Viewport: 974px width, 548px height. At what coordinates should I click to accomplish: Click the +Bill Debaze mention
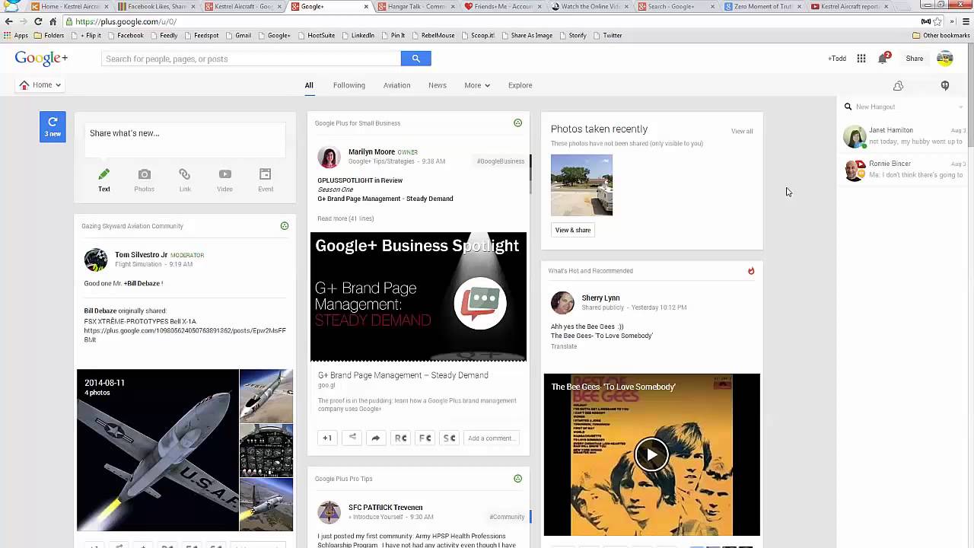143,283
